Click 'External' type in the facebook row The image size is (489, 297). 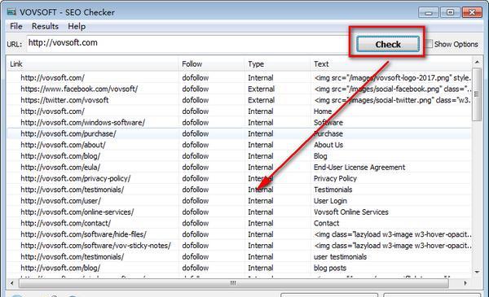tap(261, 89)
